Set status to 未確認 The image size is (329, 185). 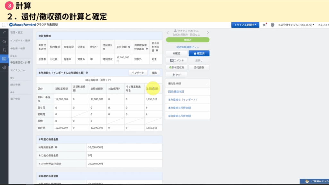click(176, 53)
